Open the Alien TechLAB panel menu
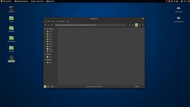The height and width of the screenshot is (107, 190). tap(6, 1)
